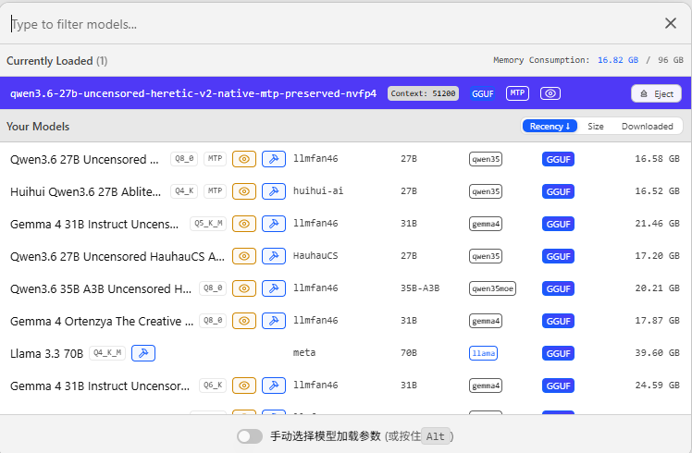Viewport: 692px width, 453px height.
Task: Click the MTP tag on Huihui Qwen3.6 row
Action: coord(215,191)
